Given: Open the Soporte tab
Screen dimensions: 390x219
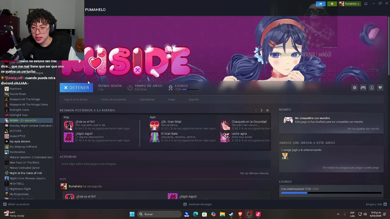Looking at the screenshot, I should (193, 99).
